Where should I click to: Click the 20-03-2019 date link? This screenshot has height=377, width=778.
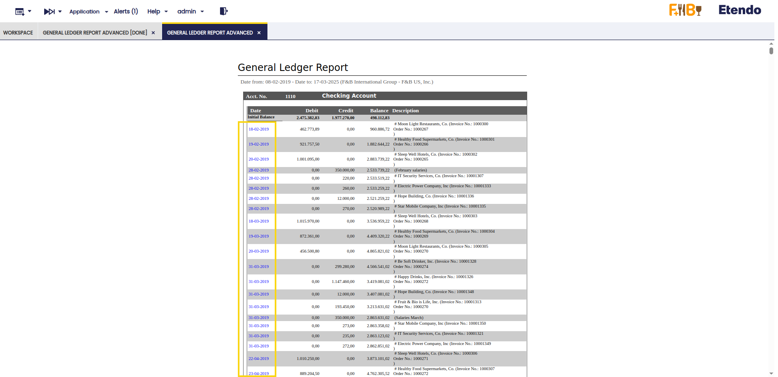coord(259,251)
